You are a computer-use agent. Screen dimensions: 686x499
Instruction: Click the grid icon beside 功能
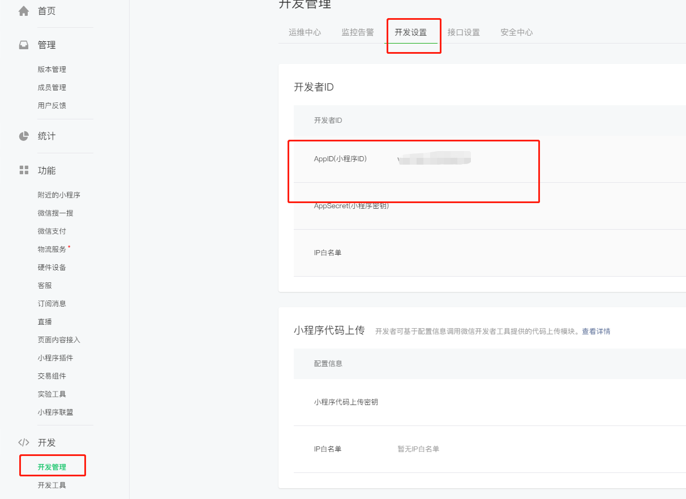[x=24, y=170]
